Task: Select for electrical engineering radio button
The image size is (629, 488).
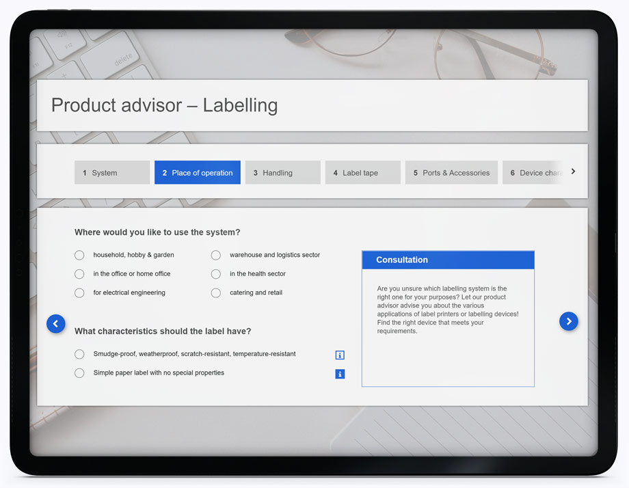Action: pos(80,293)
